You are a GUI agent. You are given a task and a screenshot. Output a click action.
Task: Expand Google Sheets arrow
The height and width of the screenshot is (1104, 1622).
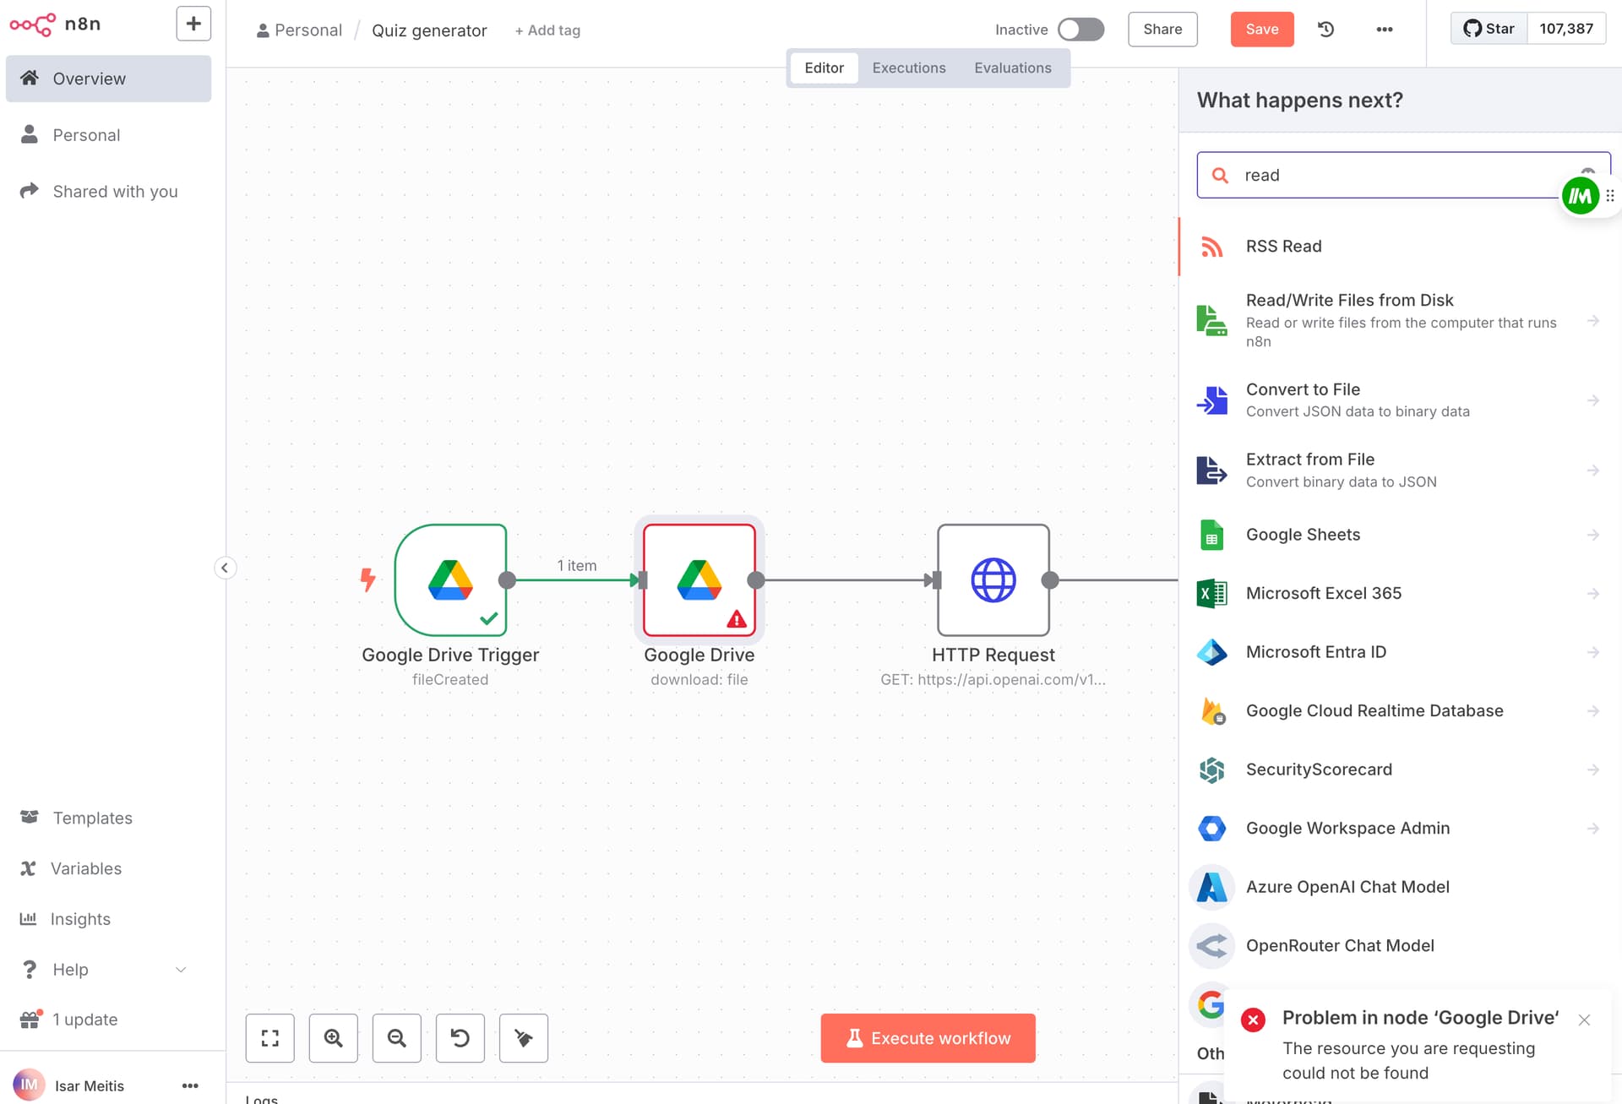click(1592, 536)
